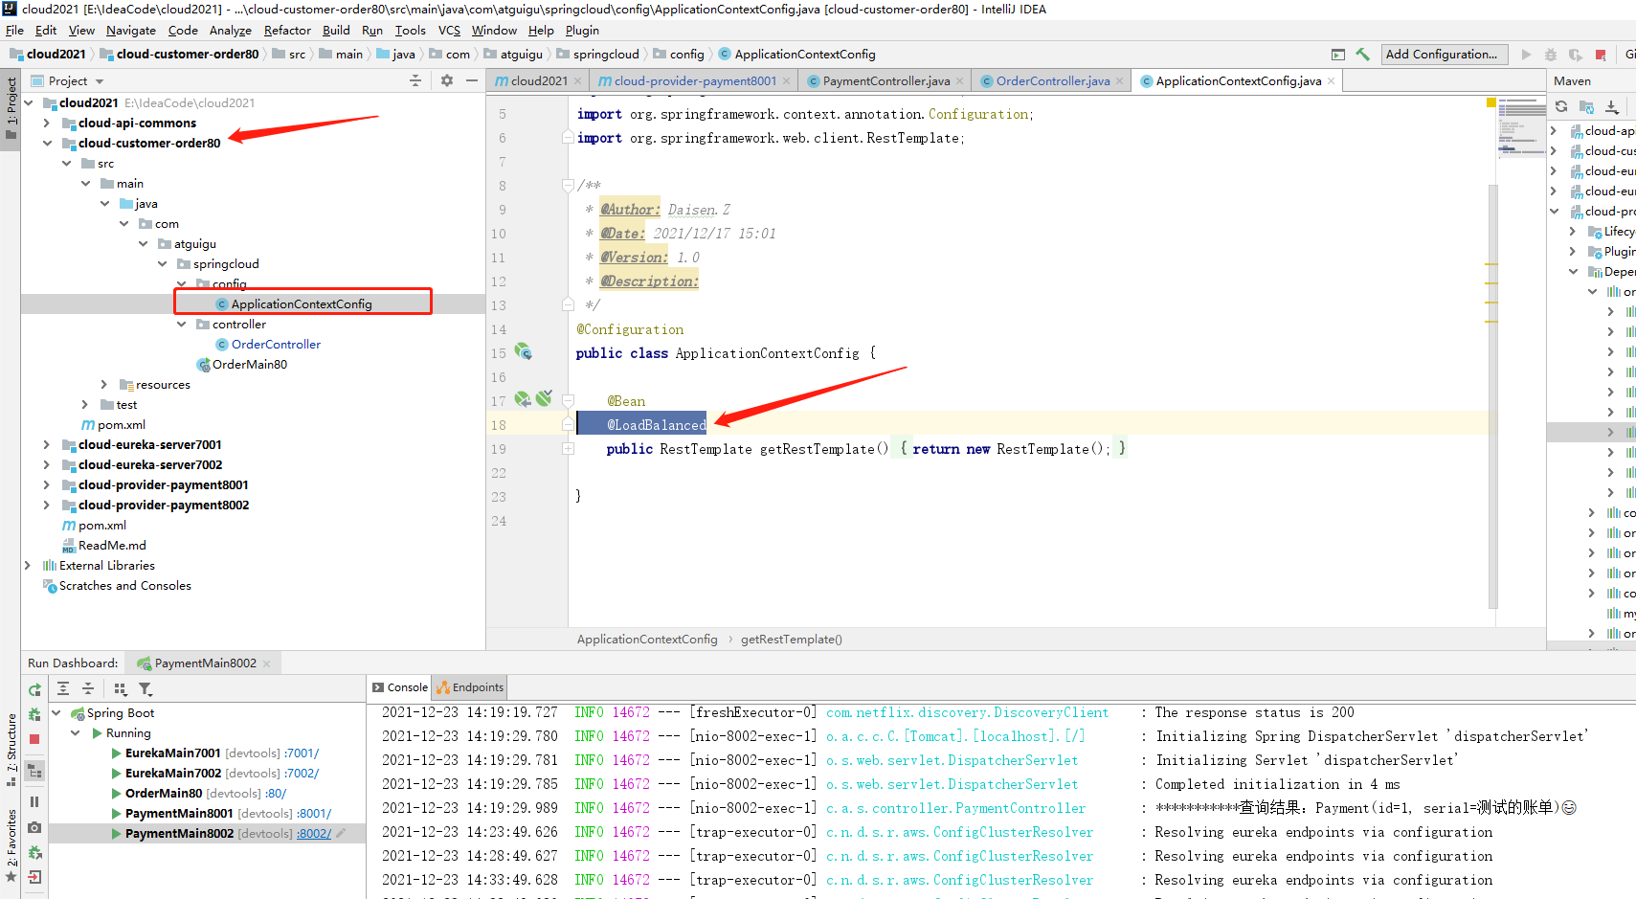
Task: Click bean gutter icon on line 17
Action: point(523,398)
